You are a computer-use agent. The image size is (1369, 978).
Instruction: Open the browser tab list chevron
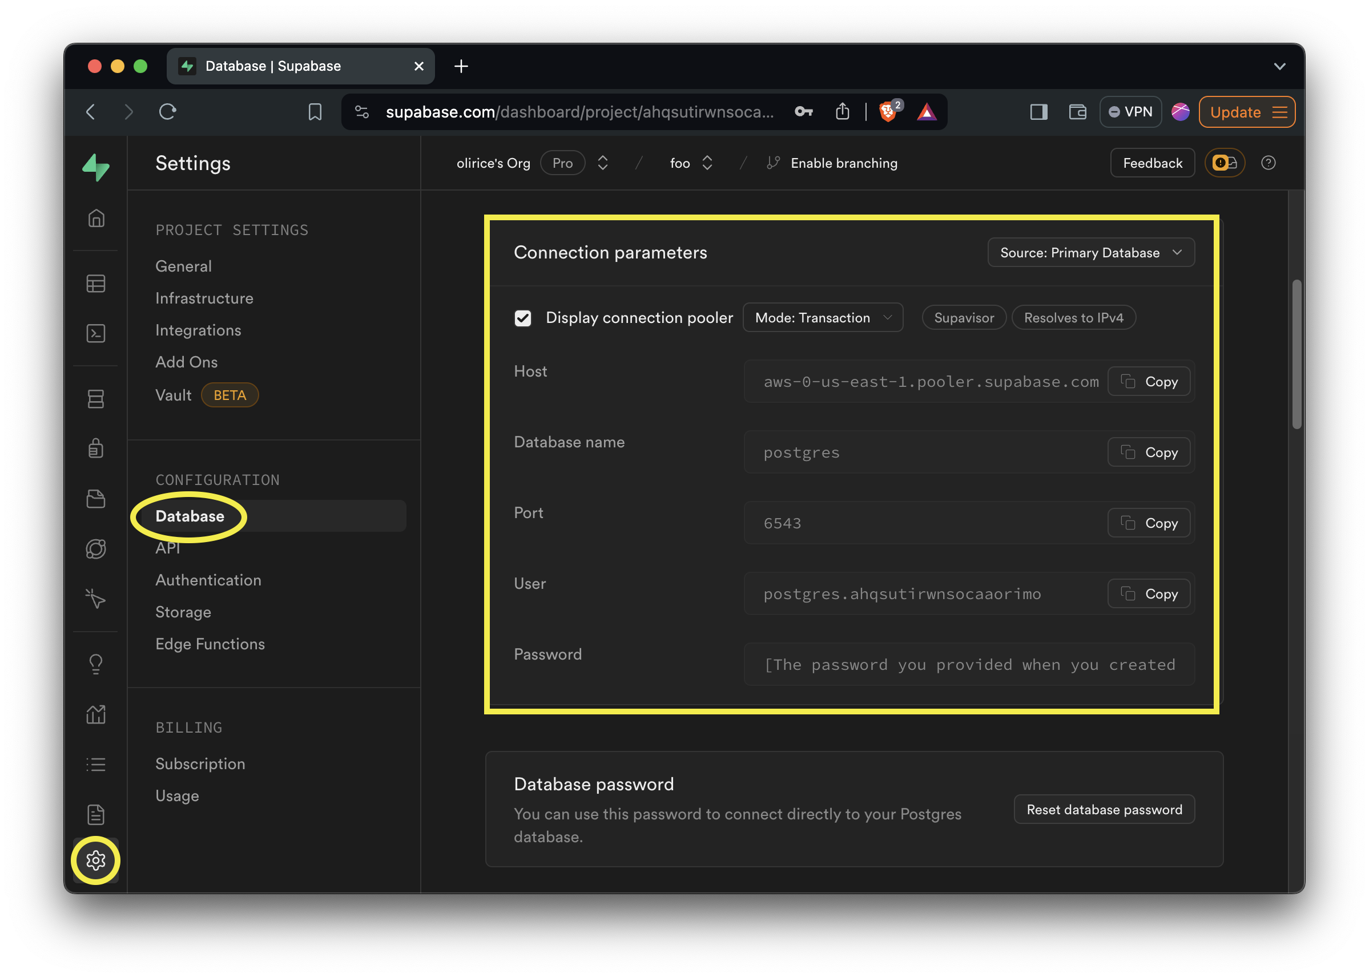tap(1279, 66)
